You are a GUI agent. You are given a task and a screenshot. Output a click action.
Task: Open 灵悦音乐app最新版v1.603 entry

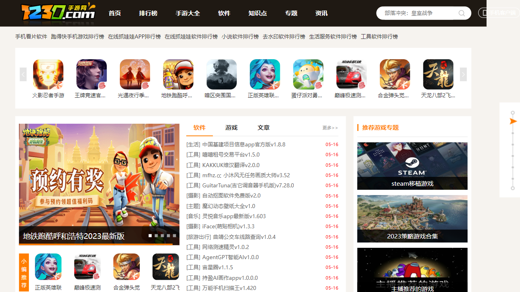[234, 216]
